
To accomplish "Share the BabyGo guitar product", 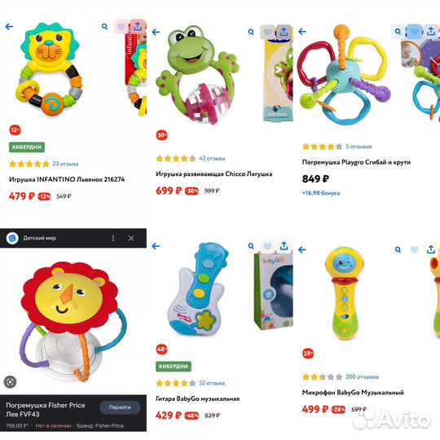I will [284, 246].
